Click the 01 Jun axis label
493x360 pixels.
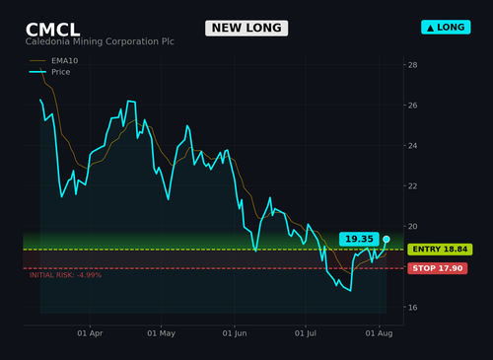click(235, 333)
